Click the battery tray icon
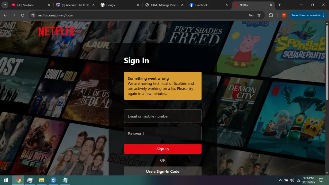329x185 pixels. (x=286, y=180)
